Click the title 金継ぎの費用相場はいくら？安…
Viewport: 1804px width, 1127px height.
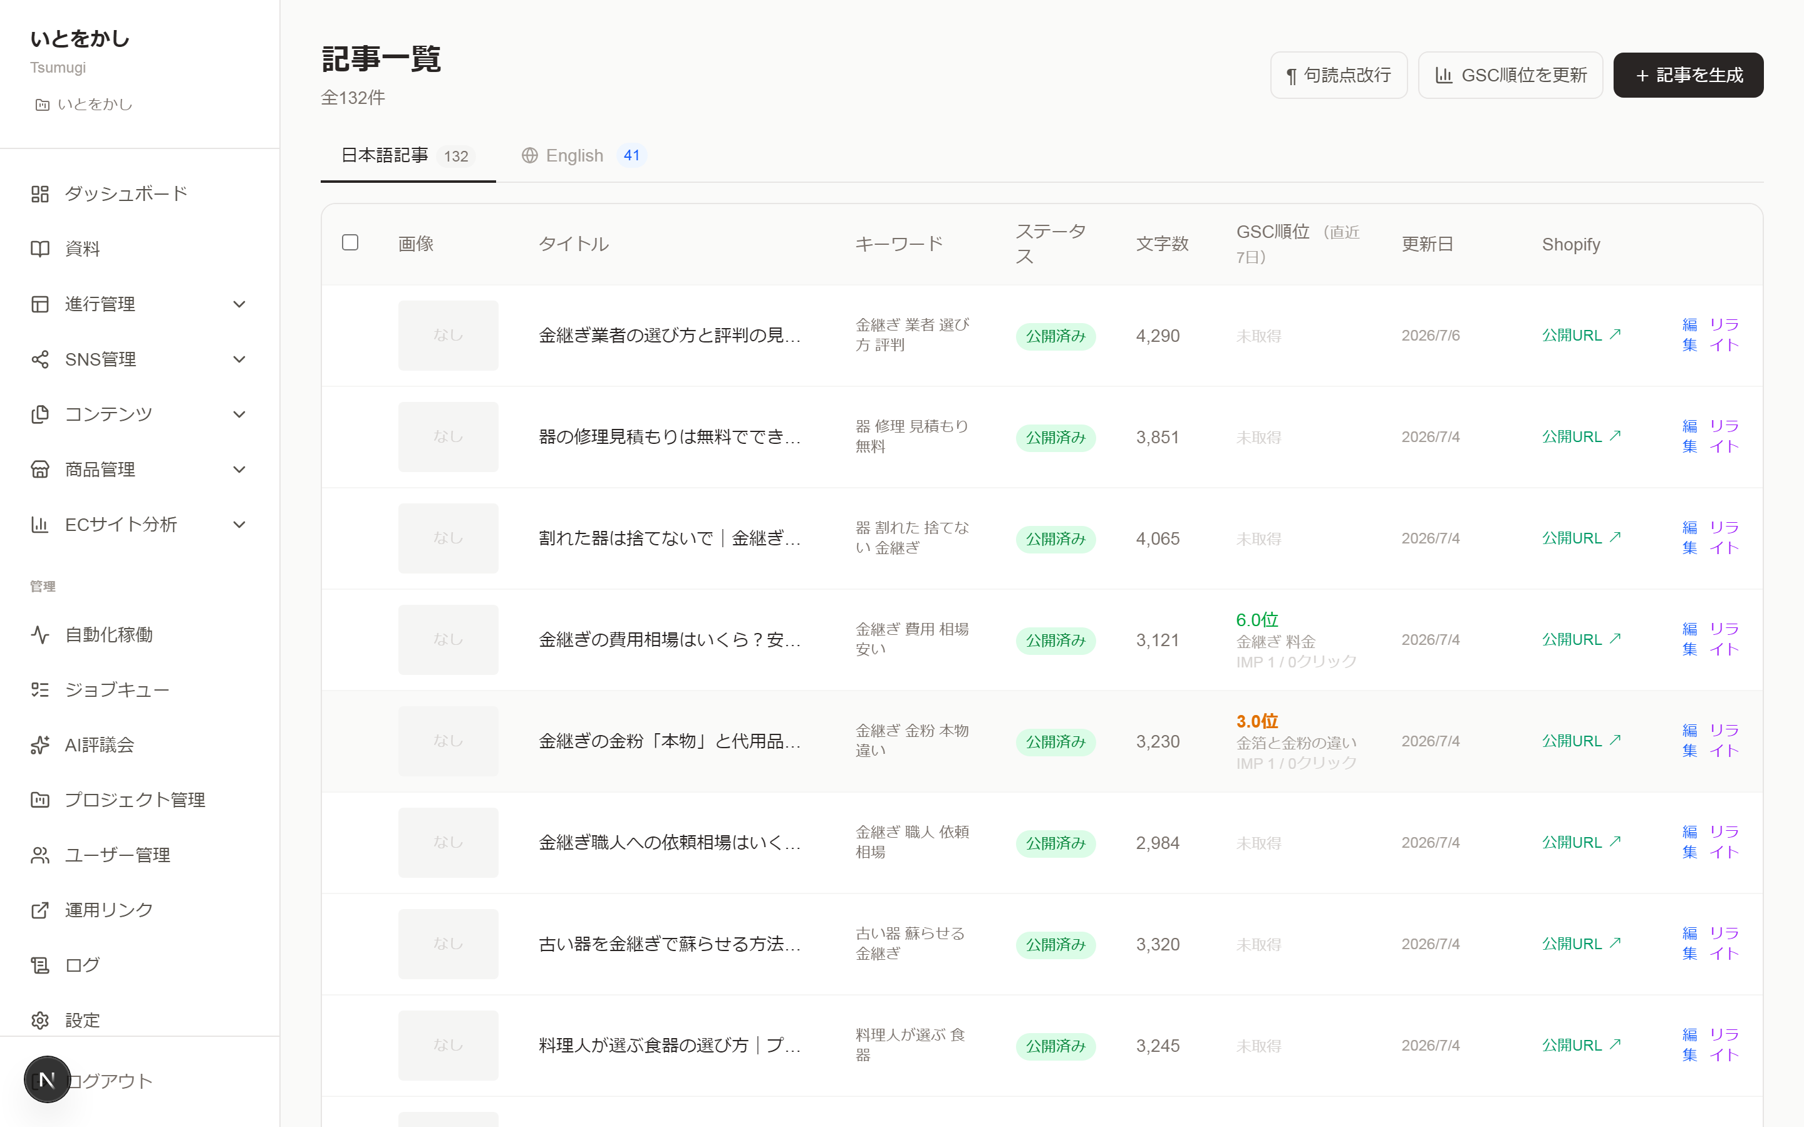[670, 639]
